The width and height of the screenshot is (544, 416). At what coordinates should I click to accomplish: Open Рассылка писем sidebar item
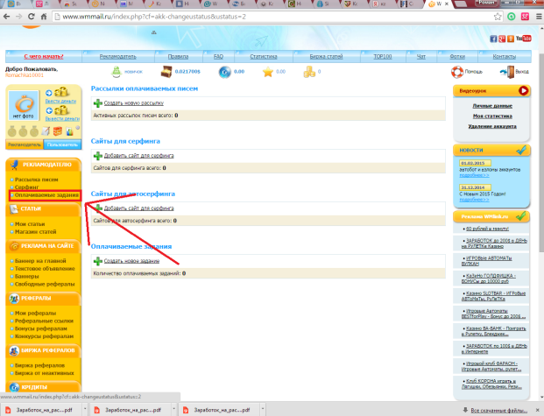[x=37, y=180]
